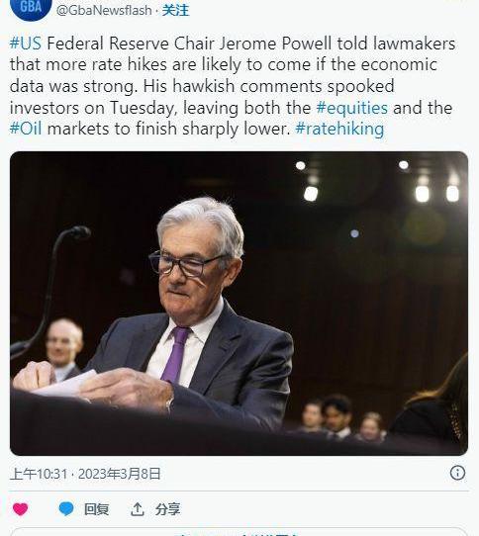Viewport: 479px width, 536px height.
Task: Open the man-in-glasses hearing photo
Action: pos(239,304)
